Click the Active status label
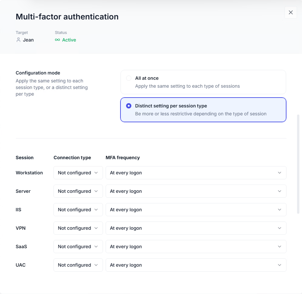The width and height of the screenshot is (302, 294). 69,40
